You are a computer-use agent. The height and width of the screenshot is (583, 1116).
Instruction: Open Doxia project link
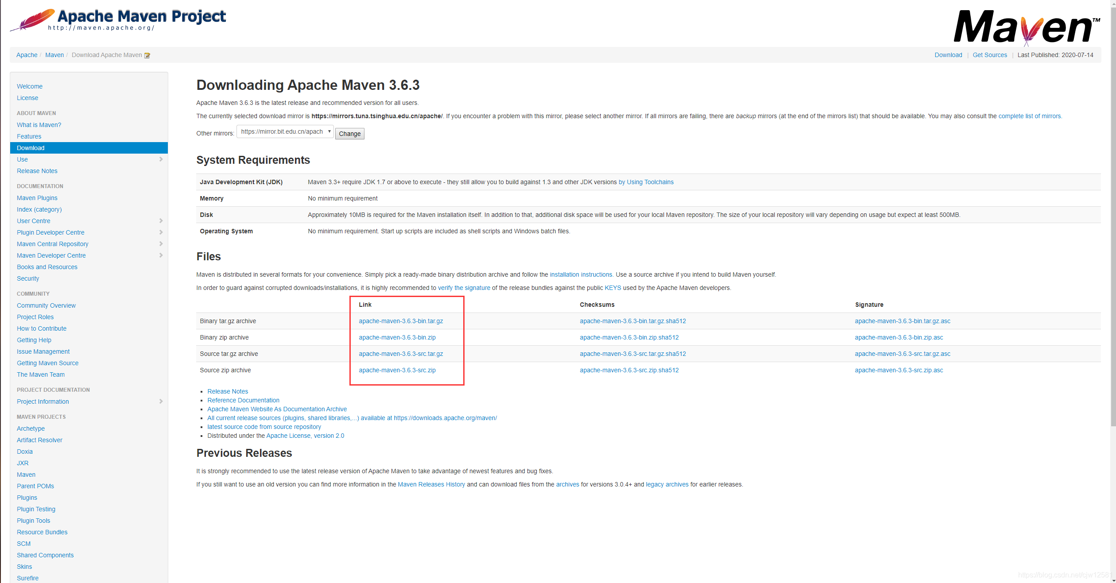(25, 452)
